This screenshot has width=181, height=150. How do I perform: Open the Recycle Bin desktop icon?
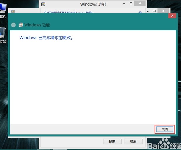click(x=3, y=35)
